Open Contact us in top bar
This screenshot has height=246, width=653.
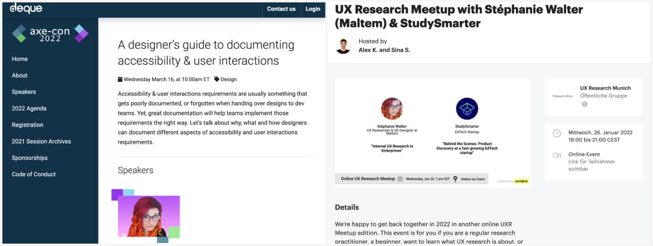[281, 9]
